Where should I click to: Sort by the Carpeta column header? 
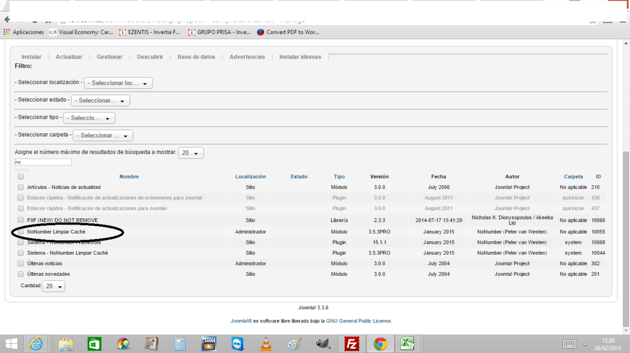(573, 176)
